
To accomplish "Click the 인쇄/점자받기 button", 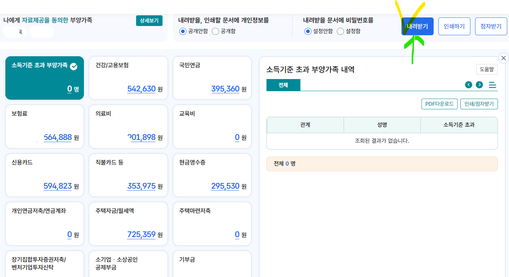I will pyautogui.click(x=479, y=104).
